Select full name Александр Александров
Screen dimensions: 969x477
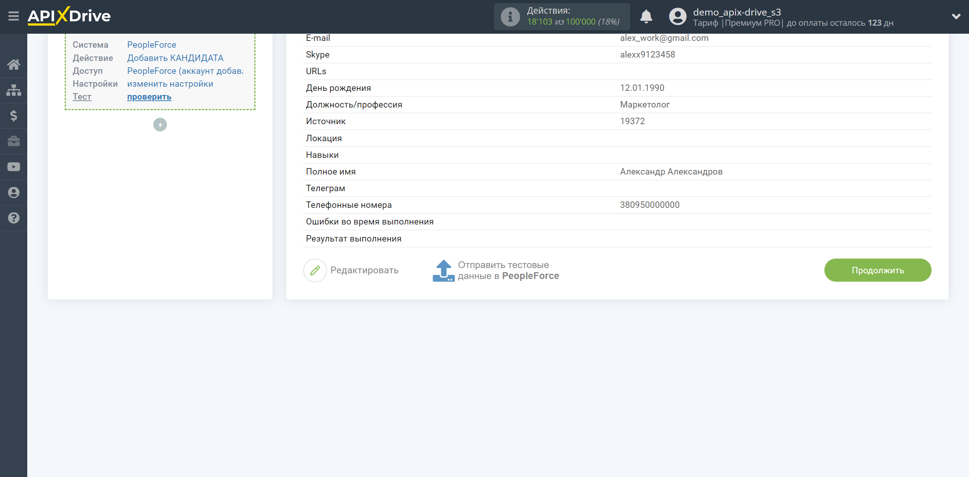(x=671, y=171)
